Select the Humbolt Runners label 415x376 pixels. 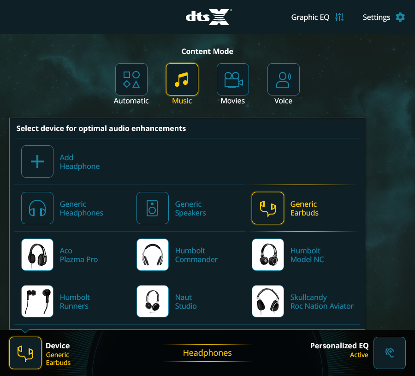(75, 302)
